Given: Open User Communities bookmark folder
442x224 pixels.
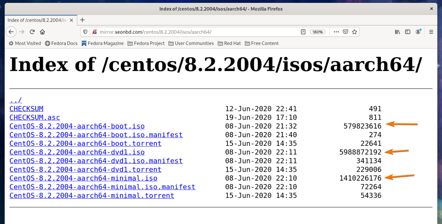Looking at the screenshot, I should (191, 43).
